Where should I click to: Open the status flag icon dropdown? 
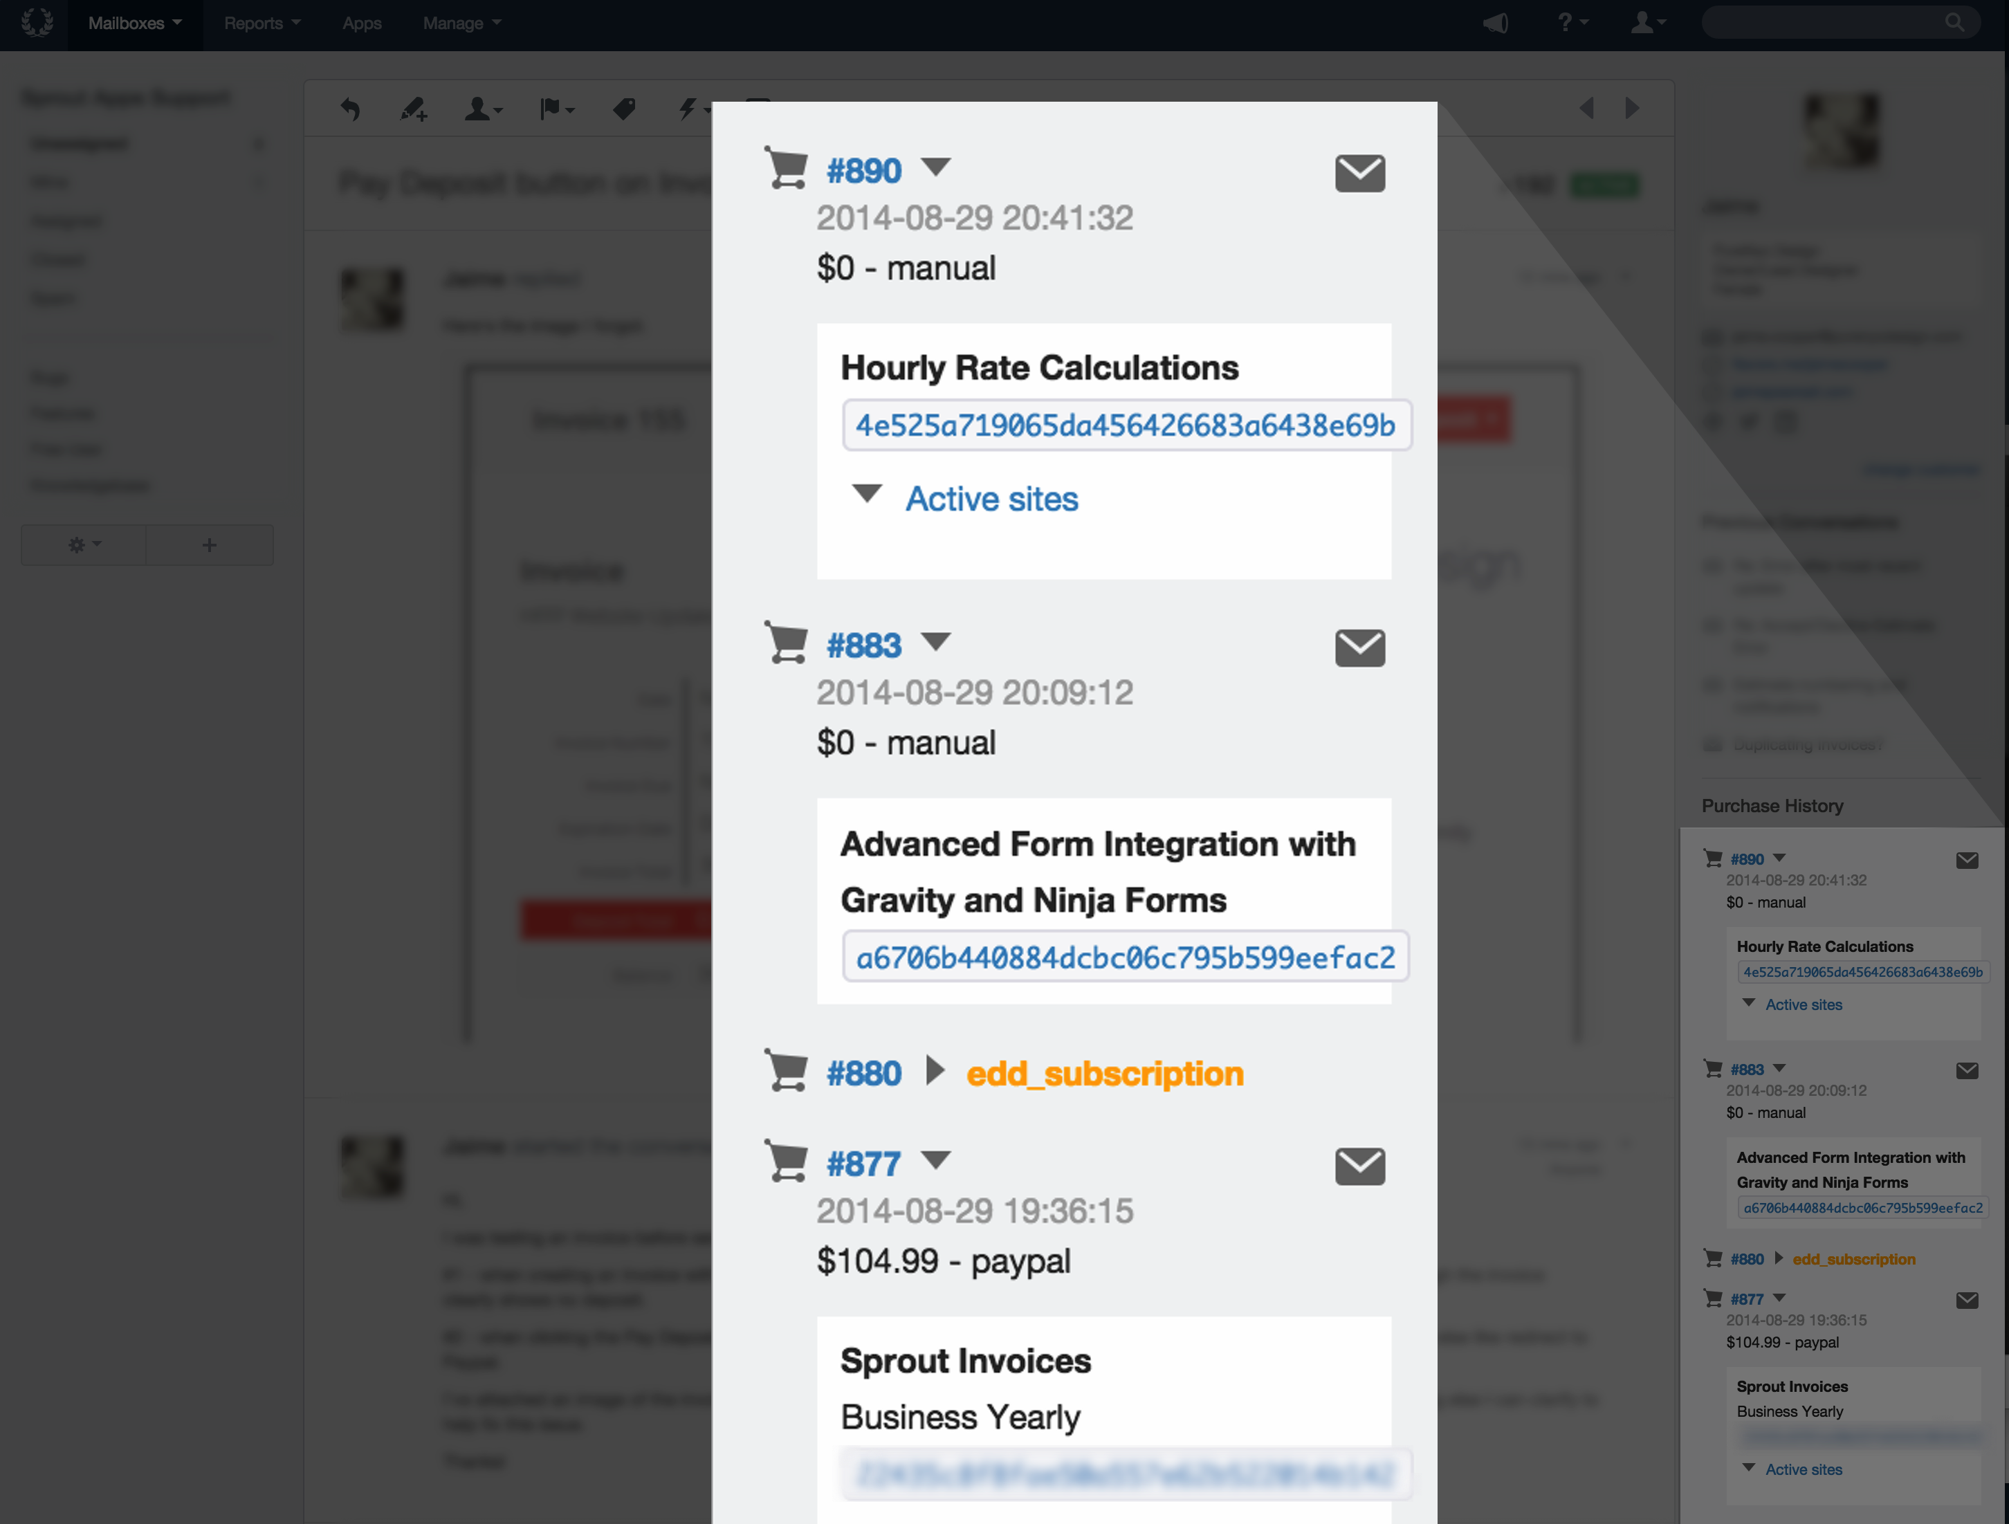(556, 110)
